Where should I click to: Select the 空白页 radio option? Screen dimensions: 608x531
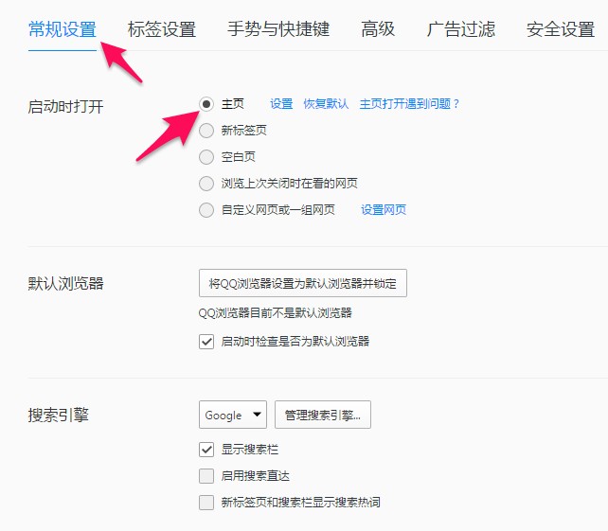click(x=206, y=157)
